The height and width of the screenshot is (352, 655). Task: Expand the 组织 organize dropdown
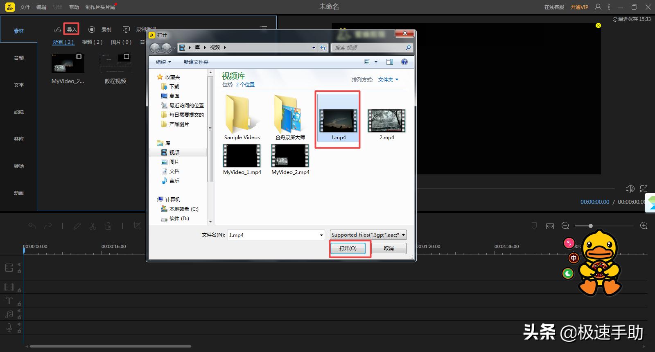163,62
